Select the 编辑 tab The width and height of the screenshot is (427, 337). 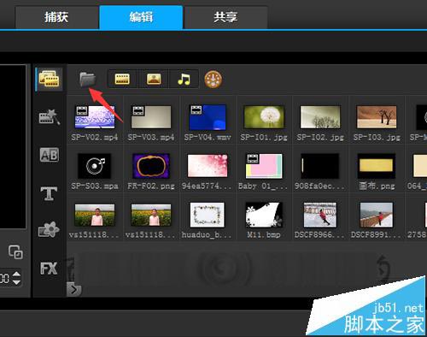pyautogui.click(x=141, y=17)
